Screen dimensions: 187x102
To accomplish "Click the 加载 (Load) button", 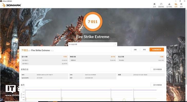I will coord(135,50).
